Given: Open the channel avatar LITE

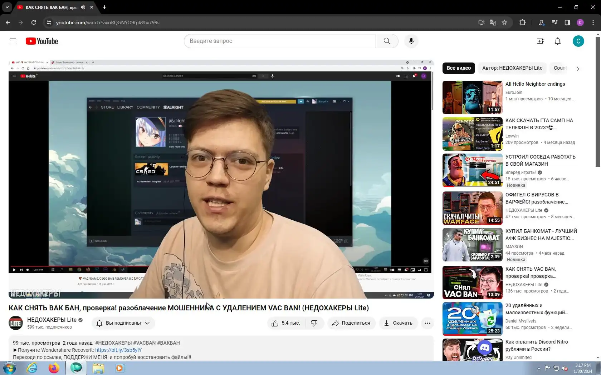Looking at the screenshot, I should click(x=16, y=323).
